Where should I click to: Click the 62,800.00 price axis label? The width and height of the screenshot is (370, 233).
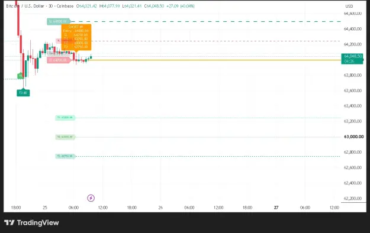353,152
